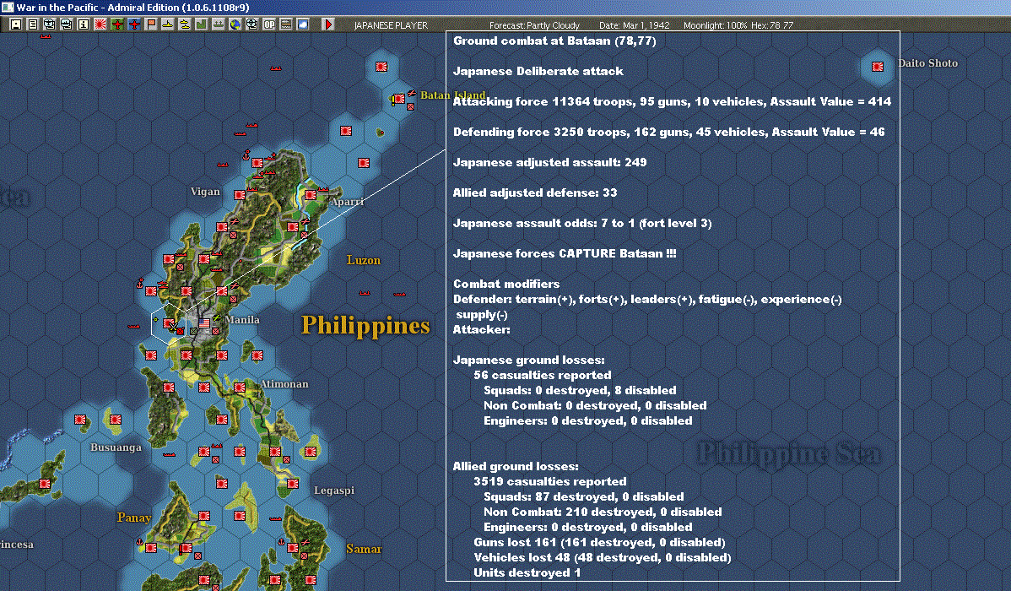This screenshot has width=1011, height=591.
Task: Select the Japanese base at Daito Shoto
Action: point(878,67)
